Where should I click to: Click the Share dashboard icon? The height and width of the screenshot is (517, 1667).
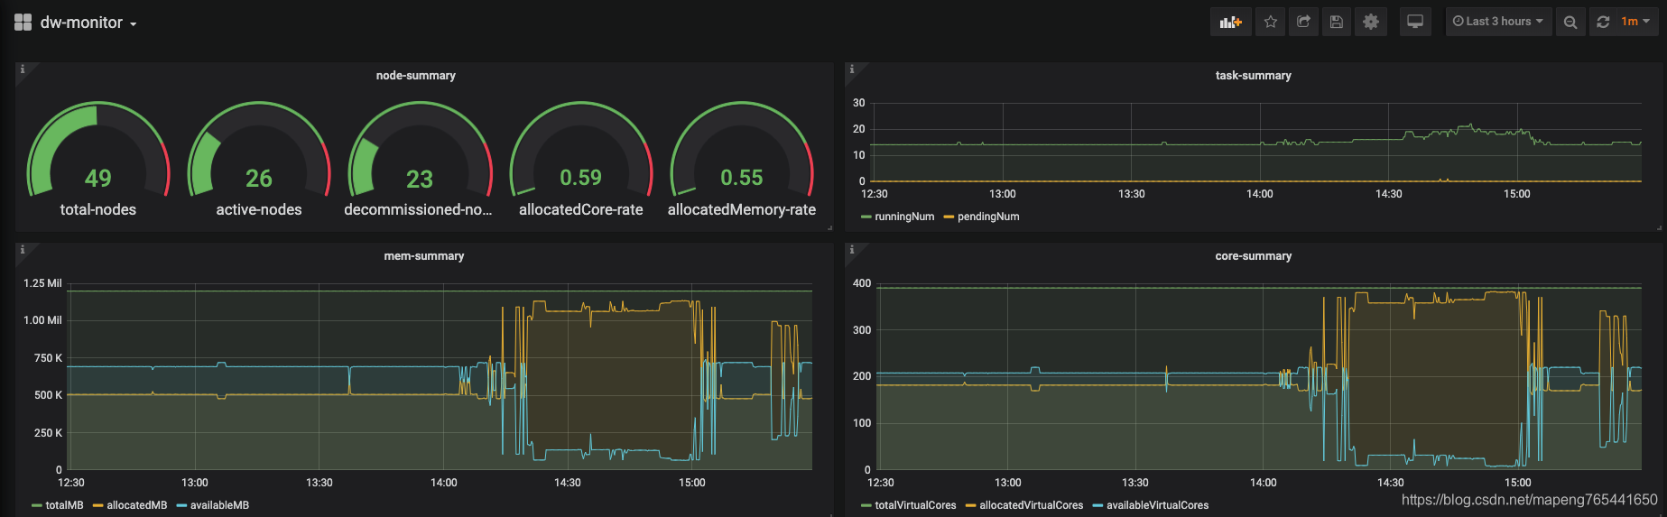(x=1303, y=22)
